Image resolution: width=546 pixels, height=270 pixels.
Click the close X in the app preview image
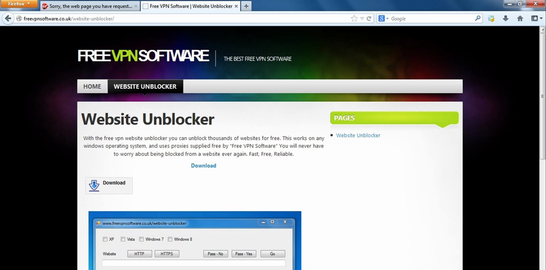tap(285, 222)
